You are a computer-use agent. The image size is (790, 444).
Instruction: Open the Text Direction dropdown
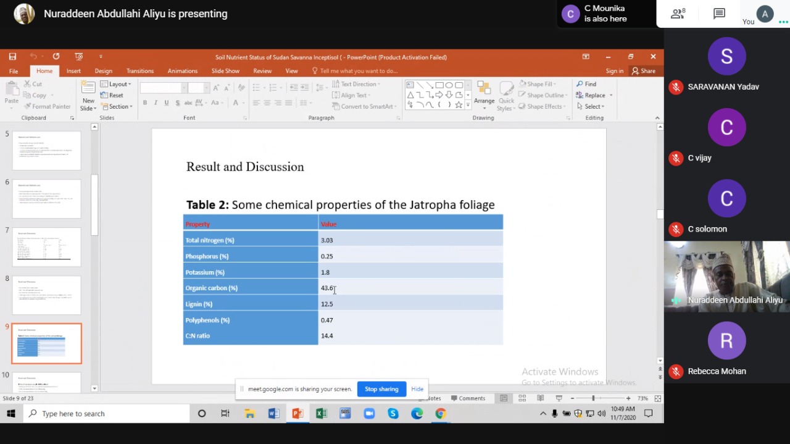[x=356, y=84]
